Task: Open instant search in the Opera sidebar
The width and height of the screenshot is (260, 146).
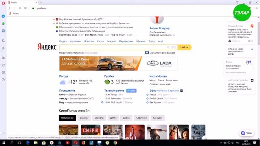Action: (x=3, y=41)
